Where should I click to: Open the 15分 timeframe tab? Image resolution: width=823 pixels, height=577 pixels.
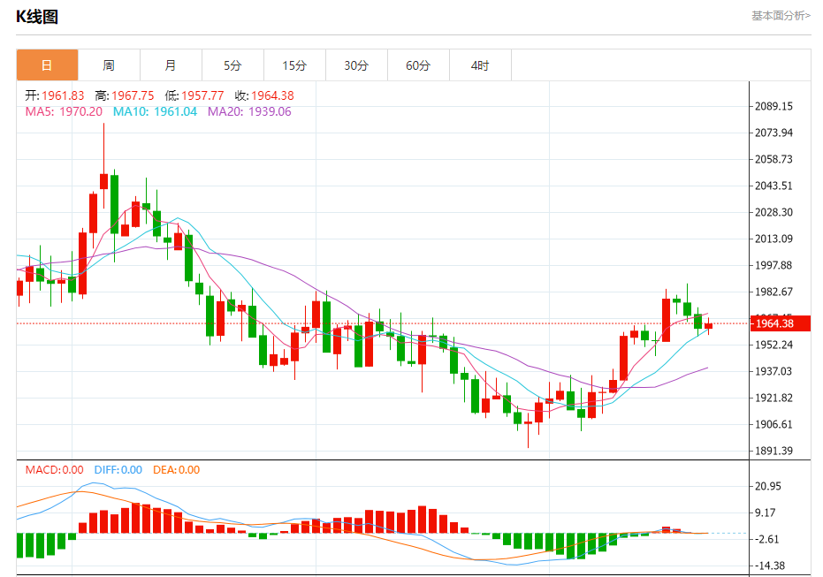pos(295,65)
